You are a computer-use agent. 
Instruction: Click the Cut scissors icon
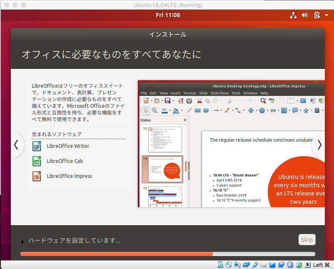(200, 101)
